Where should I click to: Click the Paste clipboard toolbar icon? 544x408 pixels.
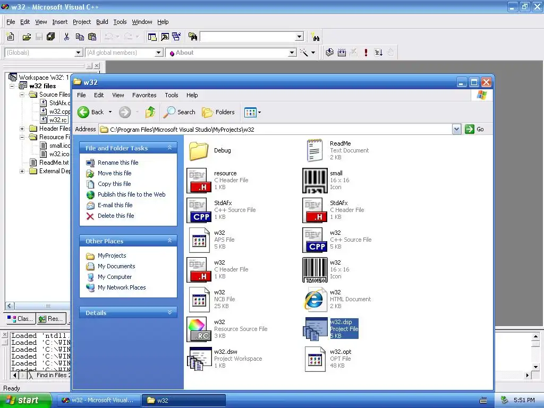[x=92, y=37]
